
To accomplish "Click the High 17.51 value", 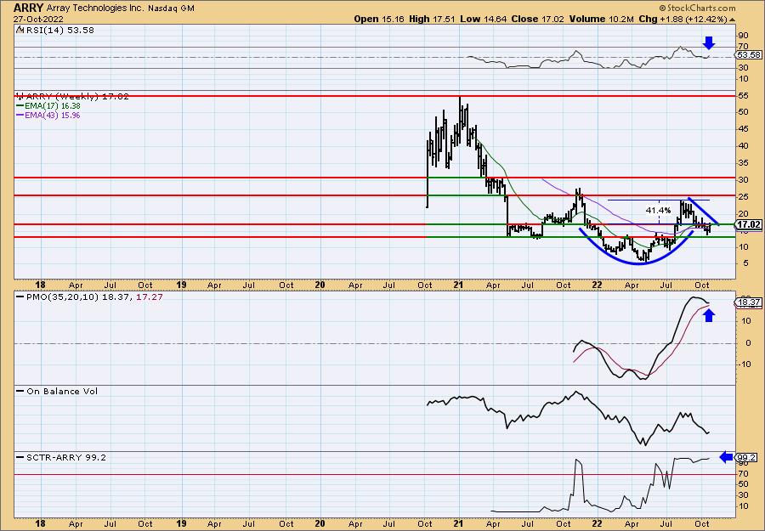I will (x=432, y=19).
